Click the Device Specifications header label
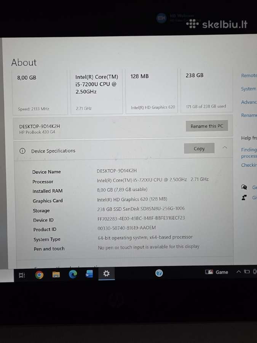257x343 pixels. click(53, 151)
